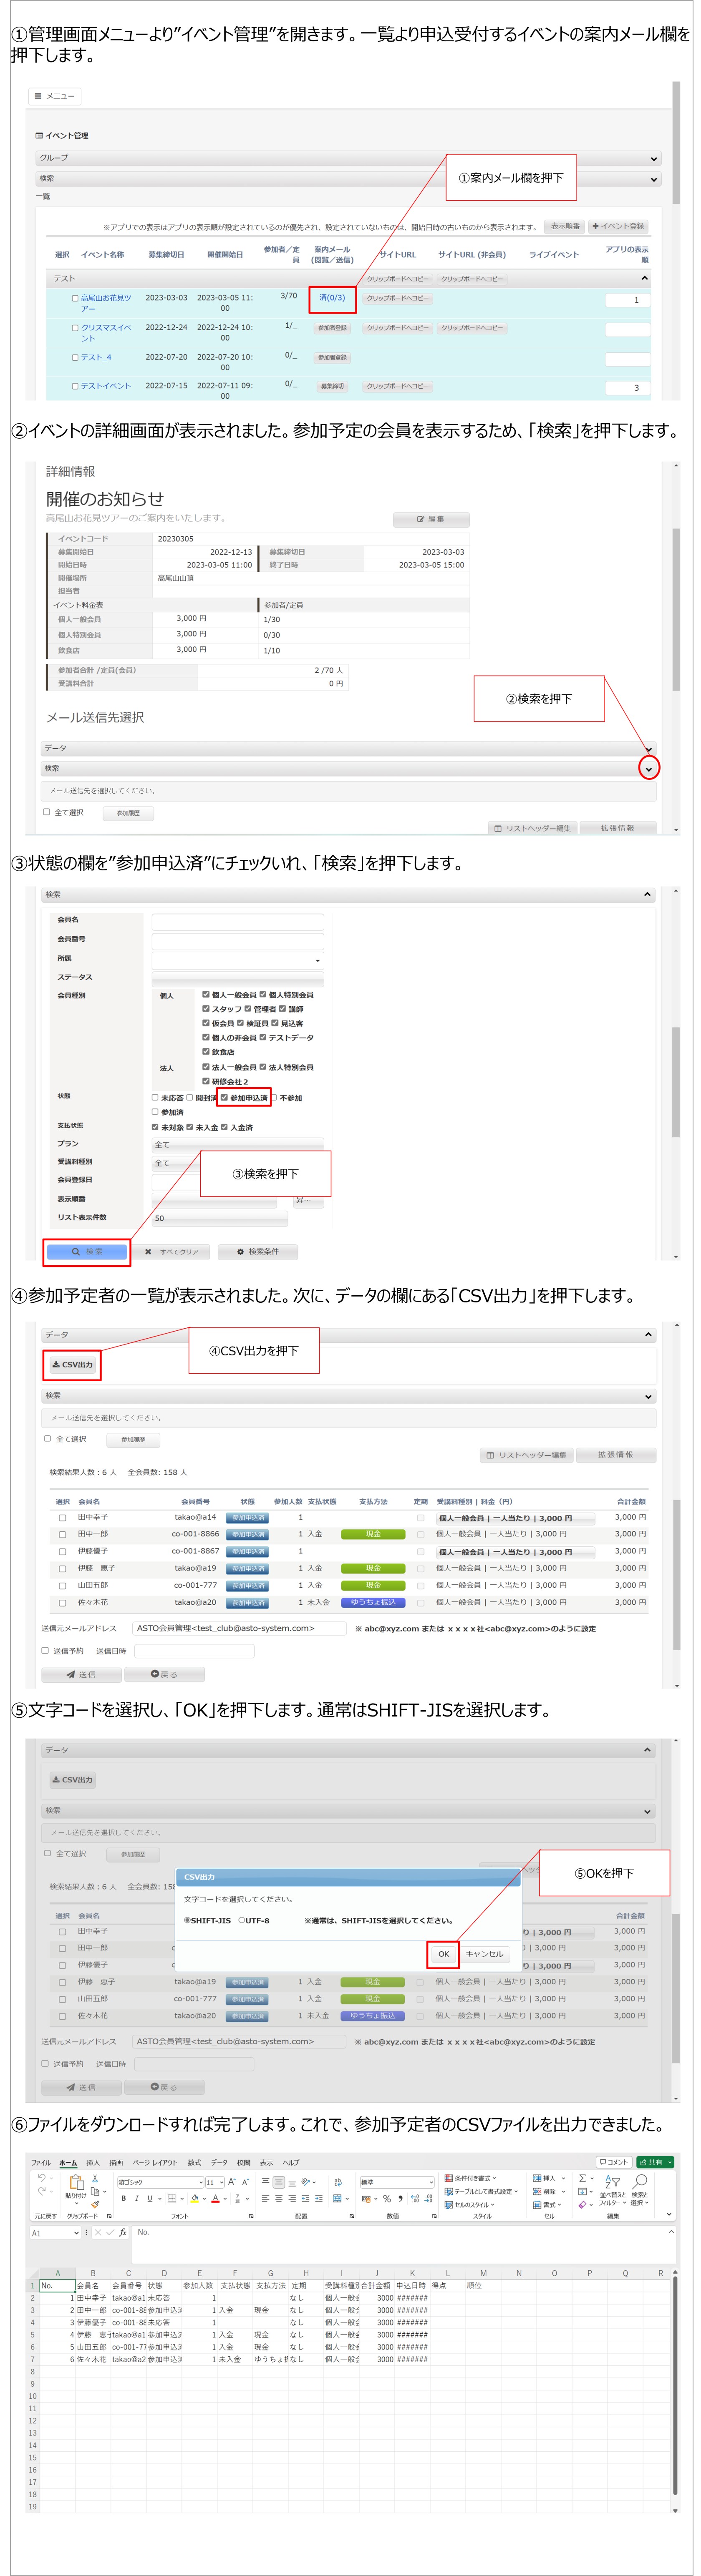Switch to Excel ホーム tab
Image resolution: width=701 pixels, height=2576 pixels.
click(x=68, y=2163)
